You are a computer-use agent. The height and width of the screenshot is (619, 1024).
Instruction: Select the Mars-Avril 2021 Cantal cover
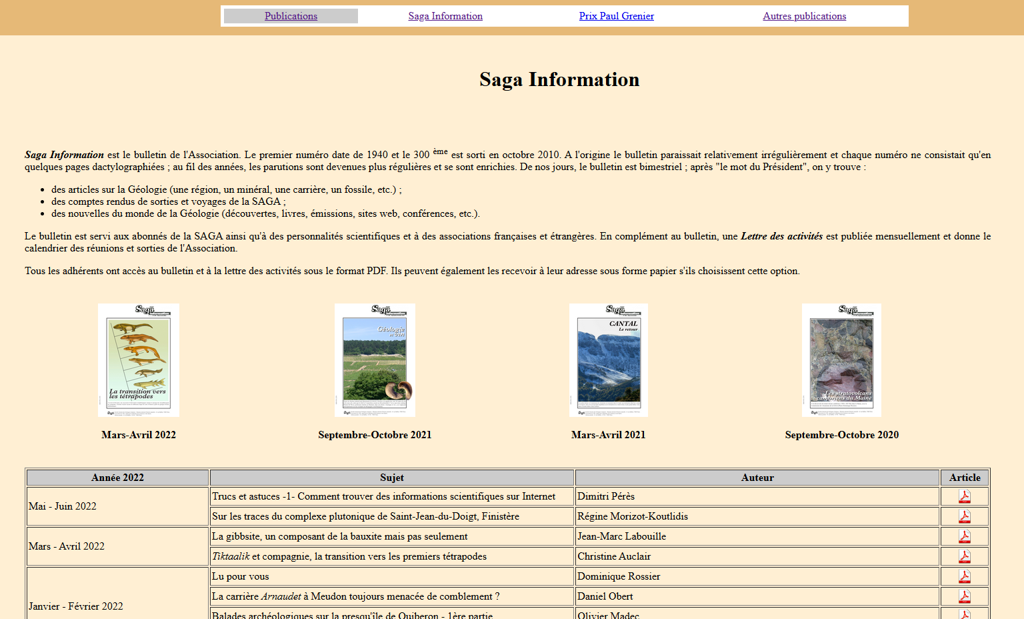coord(608,360)
